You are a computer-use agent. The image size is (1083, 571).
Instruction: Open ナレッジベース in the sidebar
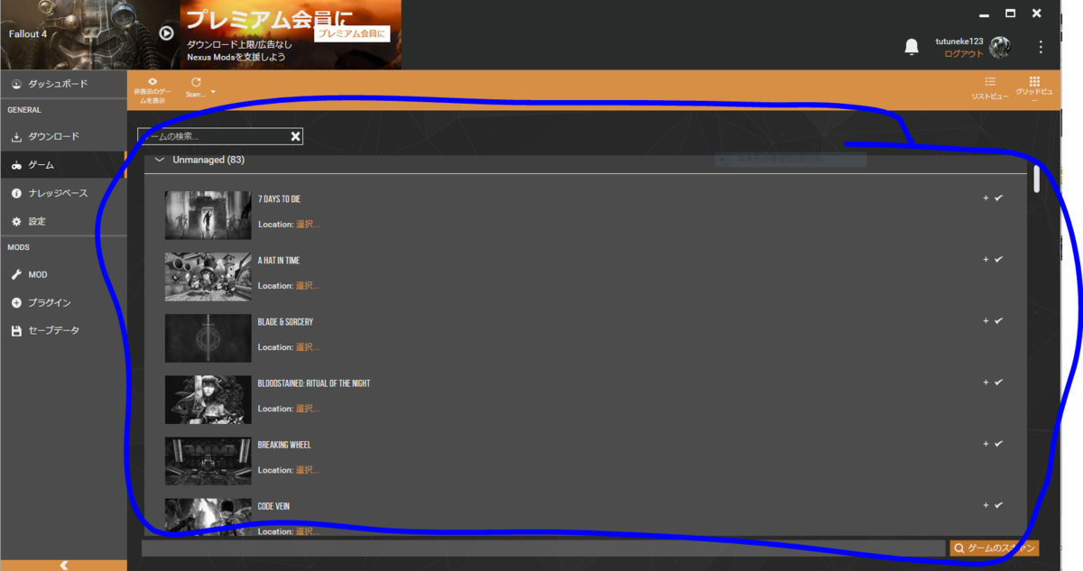(63, 194)
